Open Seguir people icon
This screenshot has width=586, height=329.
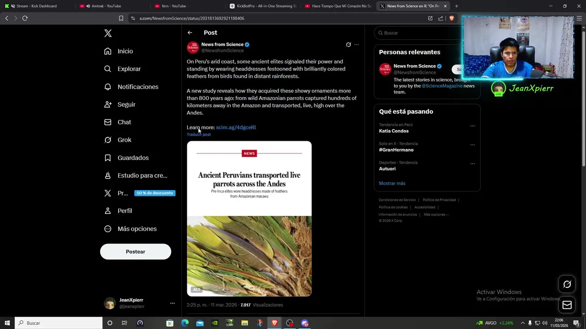click(x=108, y=105)
